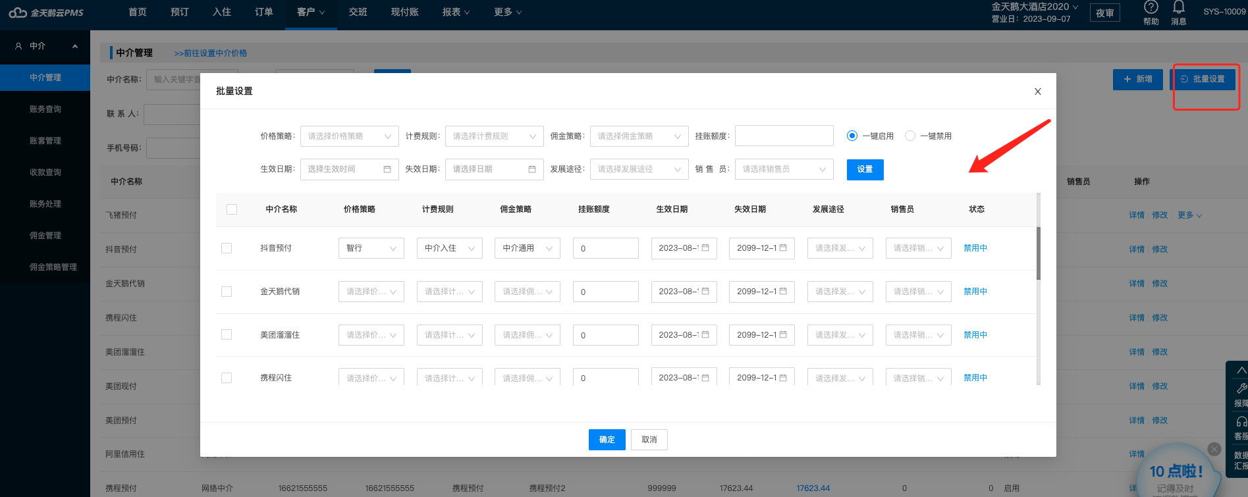Viewport: 1248px width, 497px height.
Task: Check the 美团溜溜住 row checkbox
Action: [x=227, y=334]
